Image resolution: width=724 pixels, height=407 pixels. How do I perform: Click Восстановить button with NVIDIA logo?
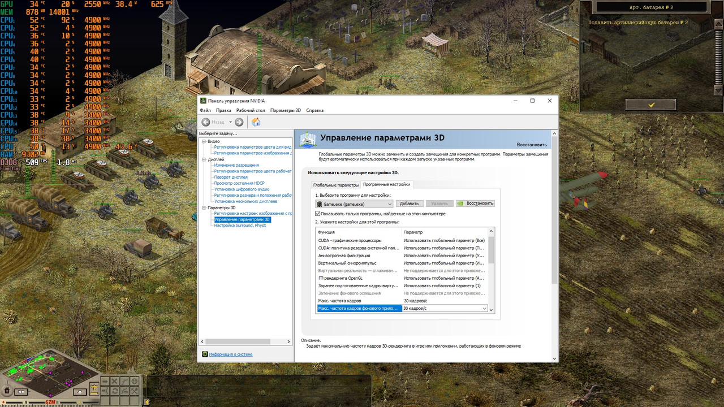475,203
